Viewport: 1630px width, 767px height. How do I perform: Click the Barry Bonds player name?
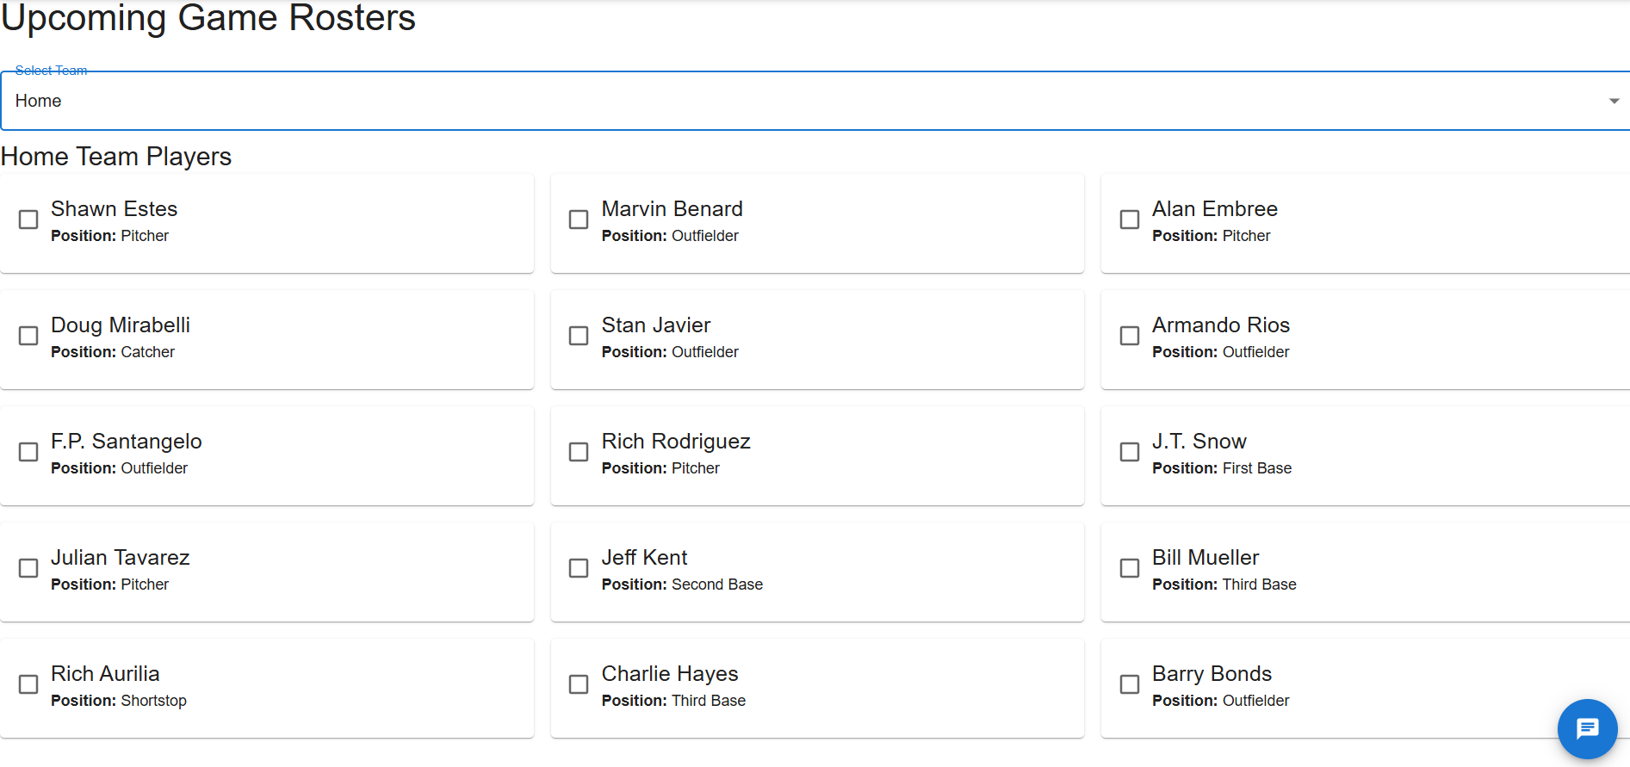[1212, 674]
